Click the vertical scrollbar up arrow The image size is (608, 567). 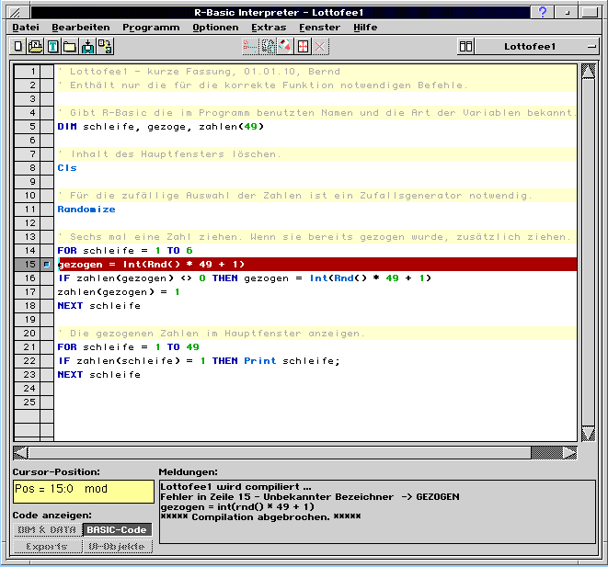(589, 72)
